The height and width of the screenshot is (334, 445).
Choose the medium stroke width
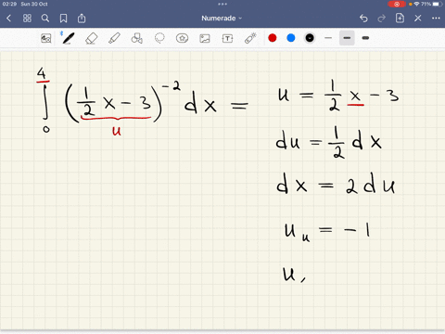347,38
